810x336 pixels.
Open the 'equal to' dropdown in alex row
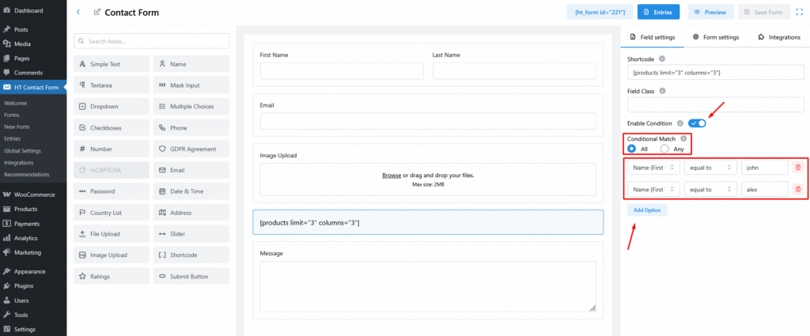point(710,189)
